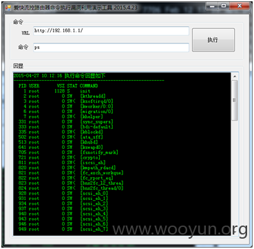Focus the 命令 field containing ps
This screenshot has height=249, width=254.
coord(111,48)
